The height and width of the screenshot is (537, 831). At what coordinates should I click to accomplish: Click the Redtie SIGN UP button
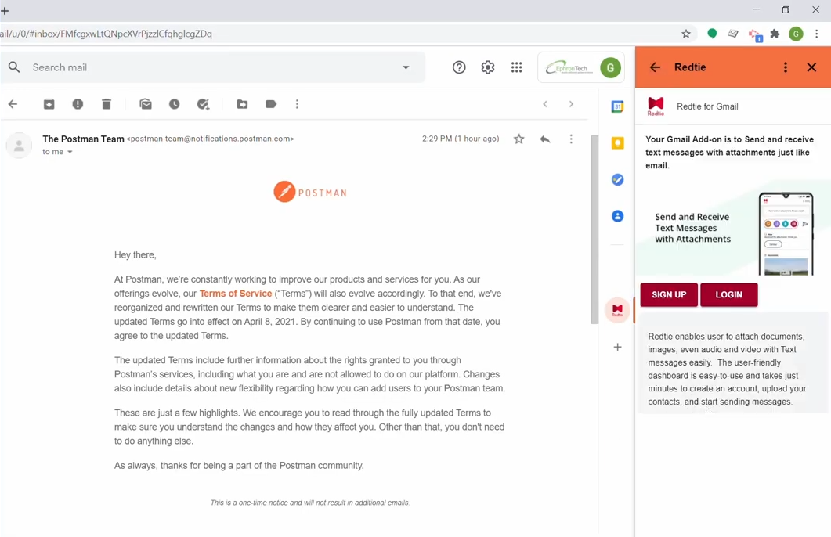tap(669, 295)
